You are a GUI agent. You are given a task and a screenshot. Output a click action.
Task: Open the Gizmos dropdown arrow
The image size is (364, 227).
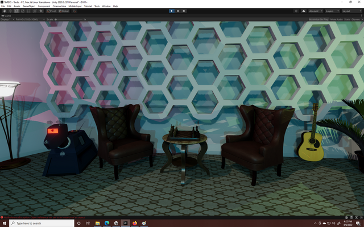362,19
